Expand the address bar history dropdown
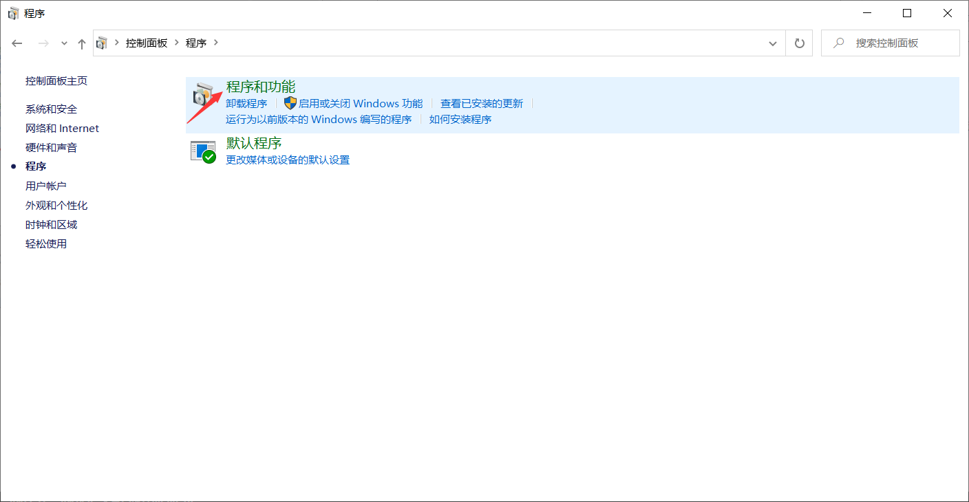 click(x=772, y=43)
